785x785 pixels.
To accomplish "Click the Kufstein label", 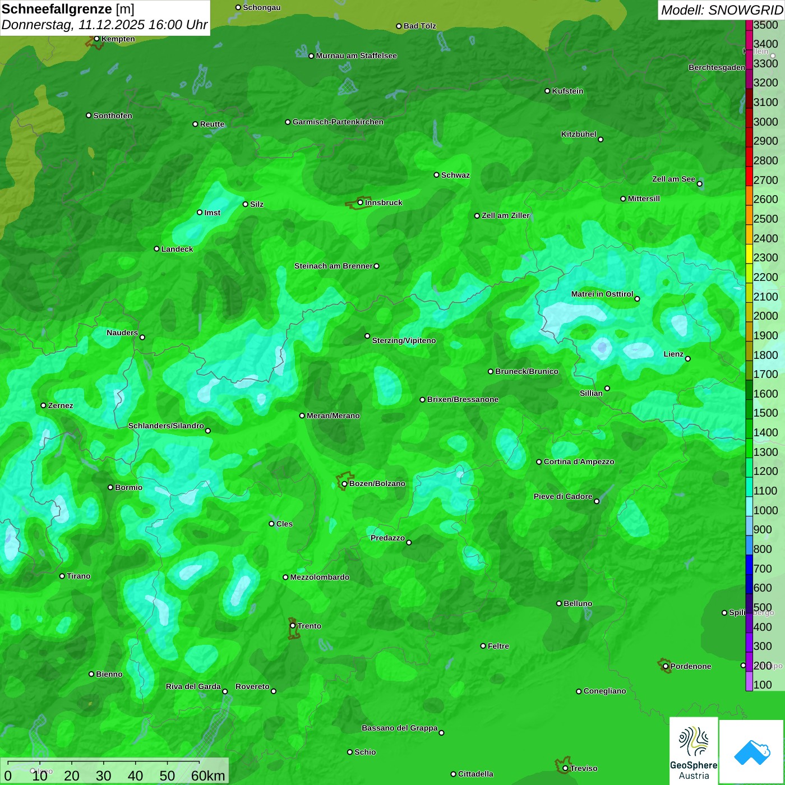I will coord(567,91).
